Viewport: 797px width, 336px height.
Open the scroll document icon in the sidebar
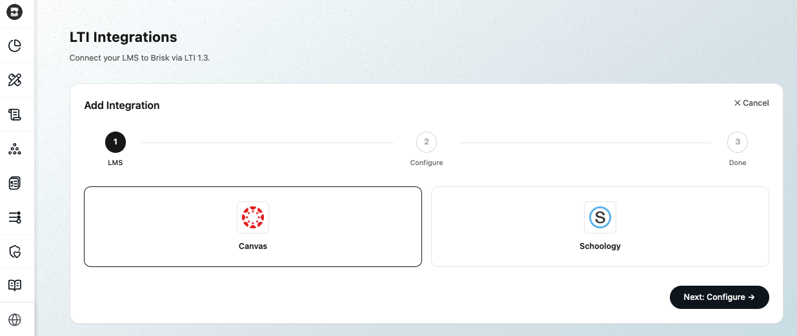tap(14, 115)
